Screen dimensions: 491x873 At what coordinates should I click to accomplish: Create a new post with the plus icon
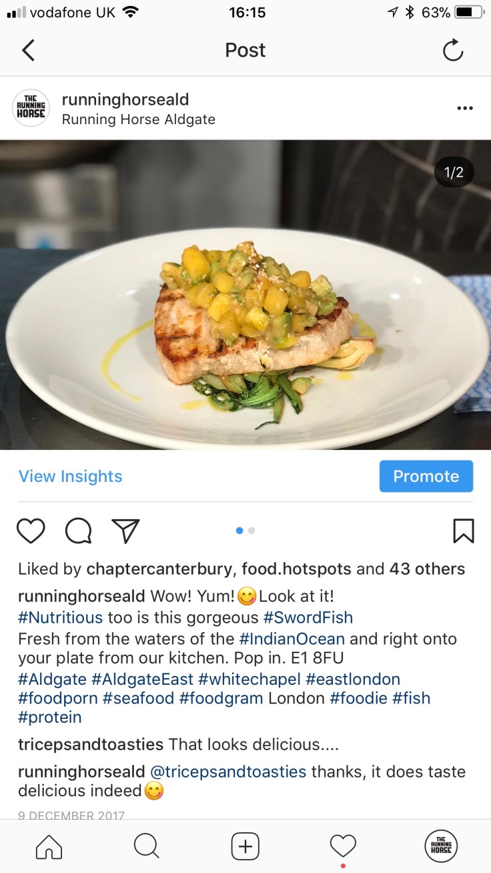[245, 846]
